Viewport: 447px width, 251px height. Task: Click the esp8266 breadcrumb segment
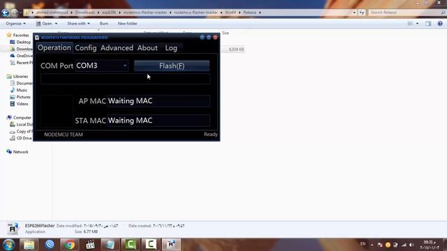pyautogui.click(x=109, y=13)
